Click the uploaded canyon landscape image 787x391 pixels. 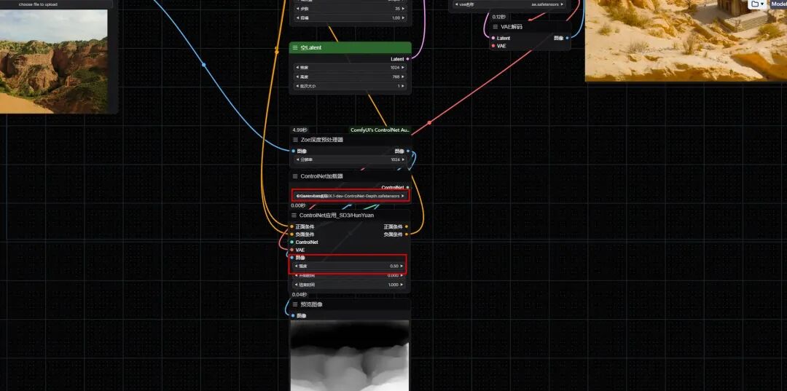54,61
